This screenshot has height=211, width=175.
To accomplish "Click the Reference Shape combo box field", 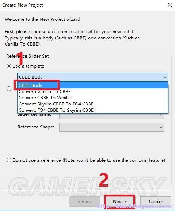I will [112, 127].
